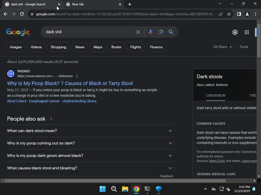Open Google quick settings gear
This screenshot has height=195, width=261.
pyautogui.click(x=235, y=32)
